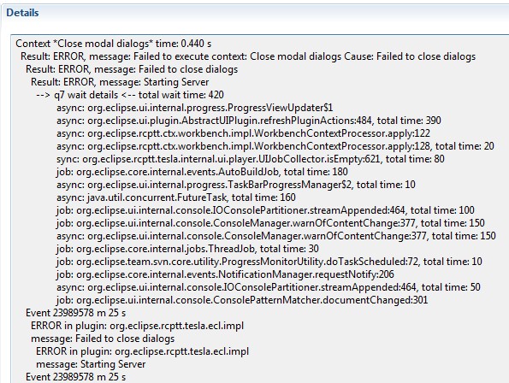Screen dimensions: 509x383
Task: Click line 'Result: ERROR, message: Failed to close dialogs'
Action: pyautogui.click(x=132, y=69)
